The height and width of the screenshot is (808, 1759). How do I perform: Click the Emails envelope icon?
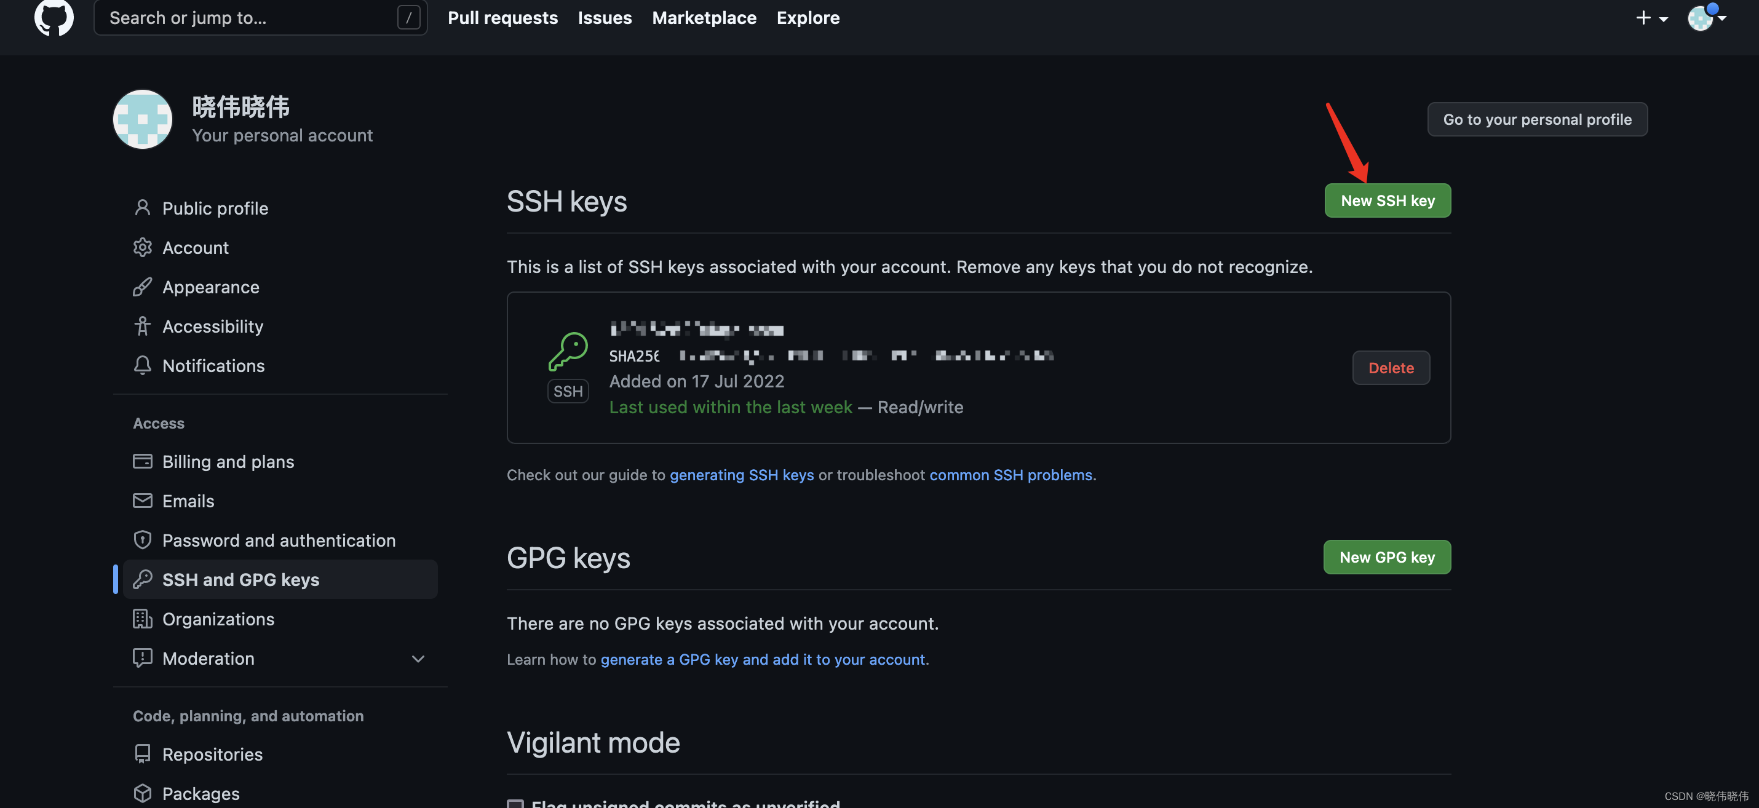(142, 500)
